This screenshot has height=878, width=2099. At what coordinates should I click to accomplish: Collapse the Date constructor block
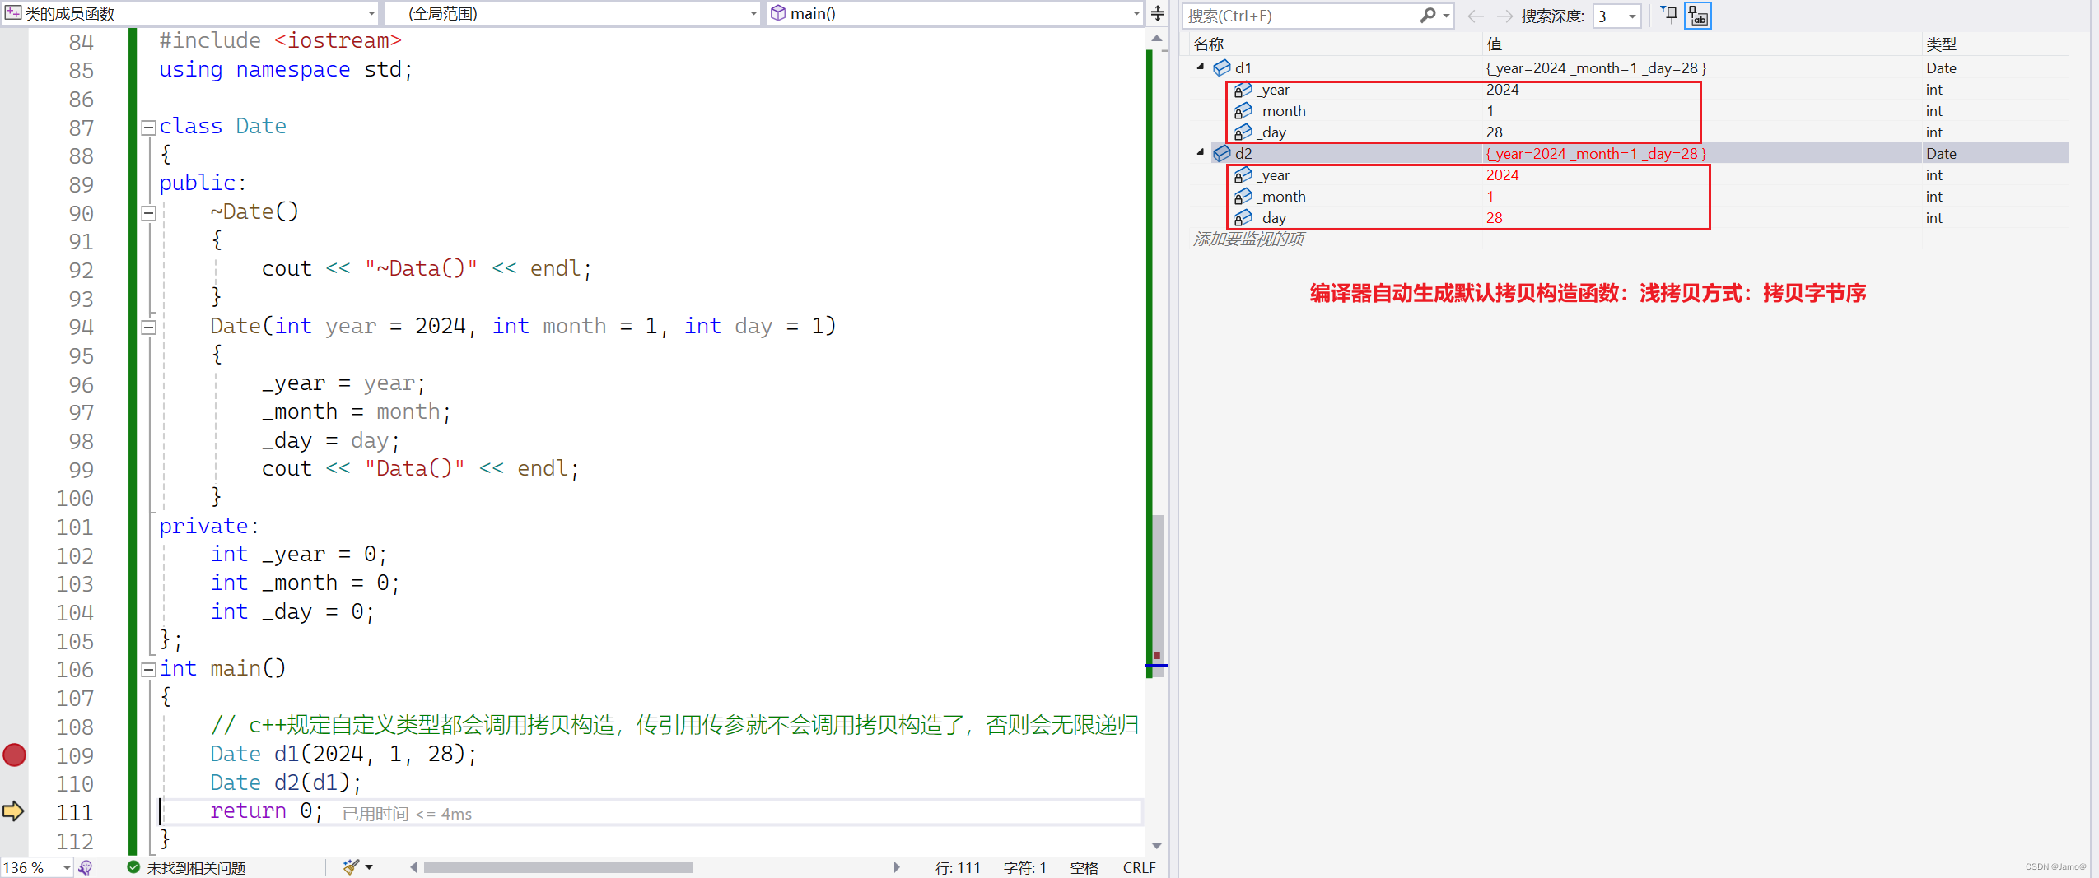click(x=149, y=328)
